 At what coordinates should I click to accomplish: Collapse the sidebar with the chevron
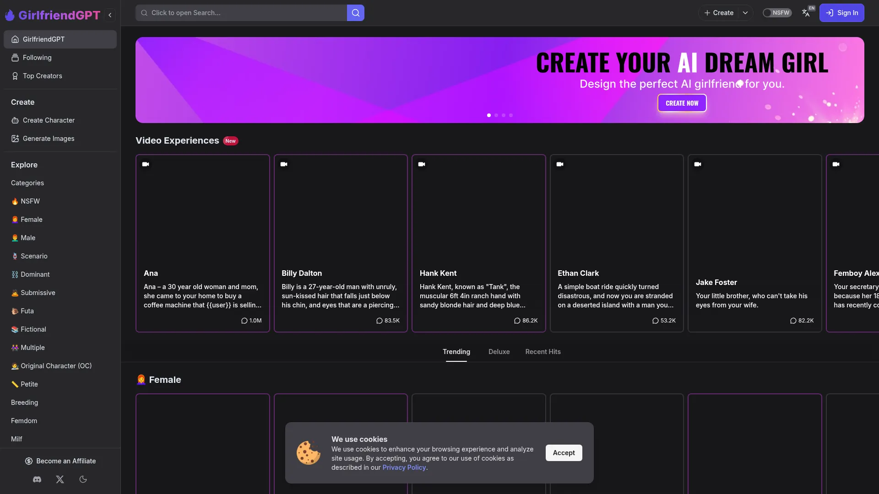point(110,15)
